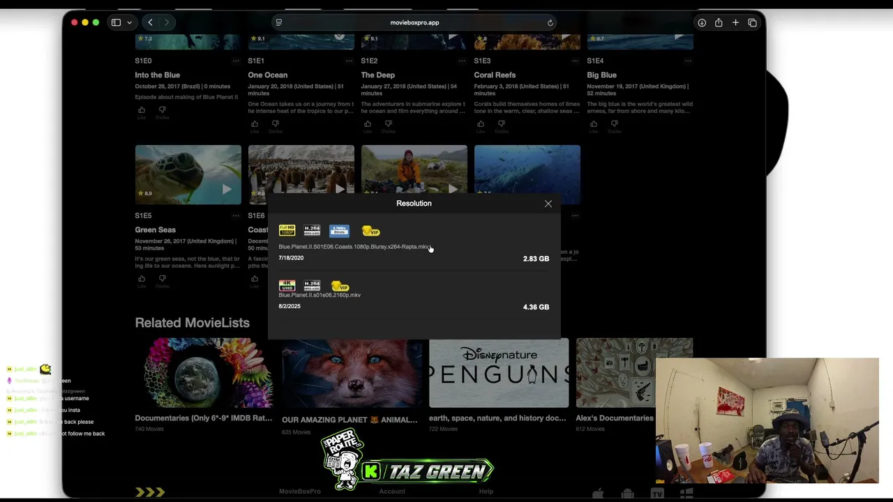This screenshot has width=893, height=502.
Task: Open the underwater fish shoal episode thumbnail
Action: pos(527,170)
